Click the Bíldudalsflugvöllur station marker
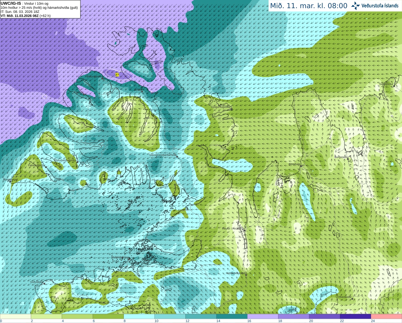 (x=77, y=161)
